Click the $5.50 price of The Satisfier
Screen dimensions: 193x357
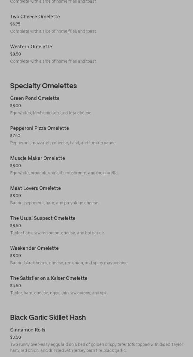click(x=16, y=286)
